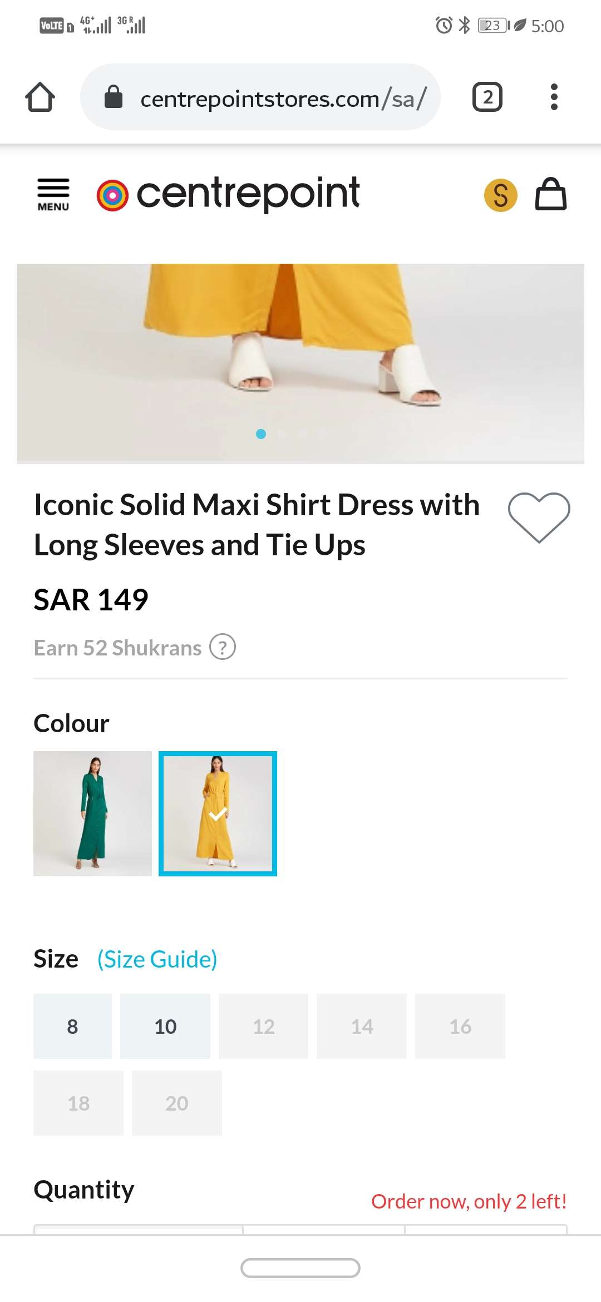Tap the browser home icon
The height and width of the screenshot is (1302, 601).
[x=40, y=97]
